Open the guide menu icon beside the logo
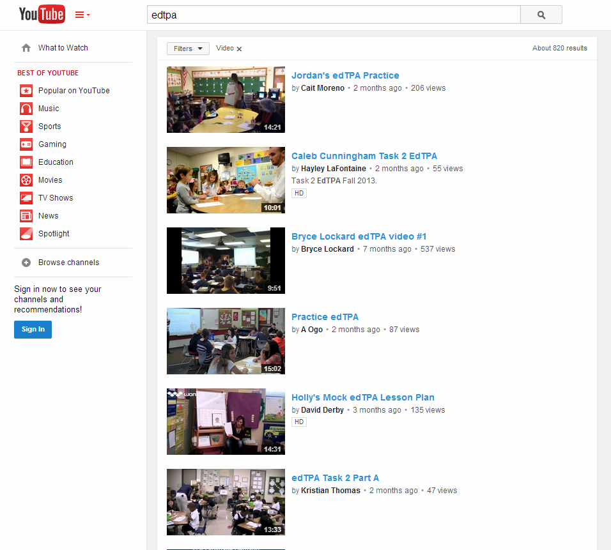Viewport: 611px width, 550px height. tap(82, 15)
